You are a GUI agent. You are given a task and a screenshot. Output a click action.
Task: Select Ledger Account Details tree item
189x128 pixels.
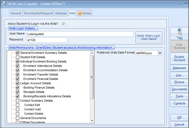35,83
